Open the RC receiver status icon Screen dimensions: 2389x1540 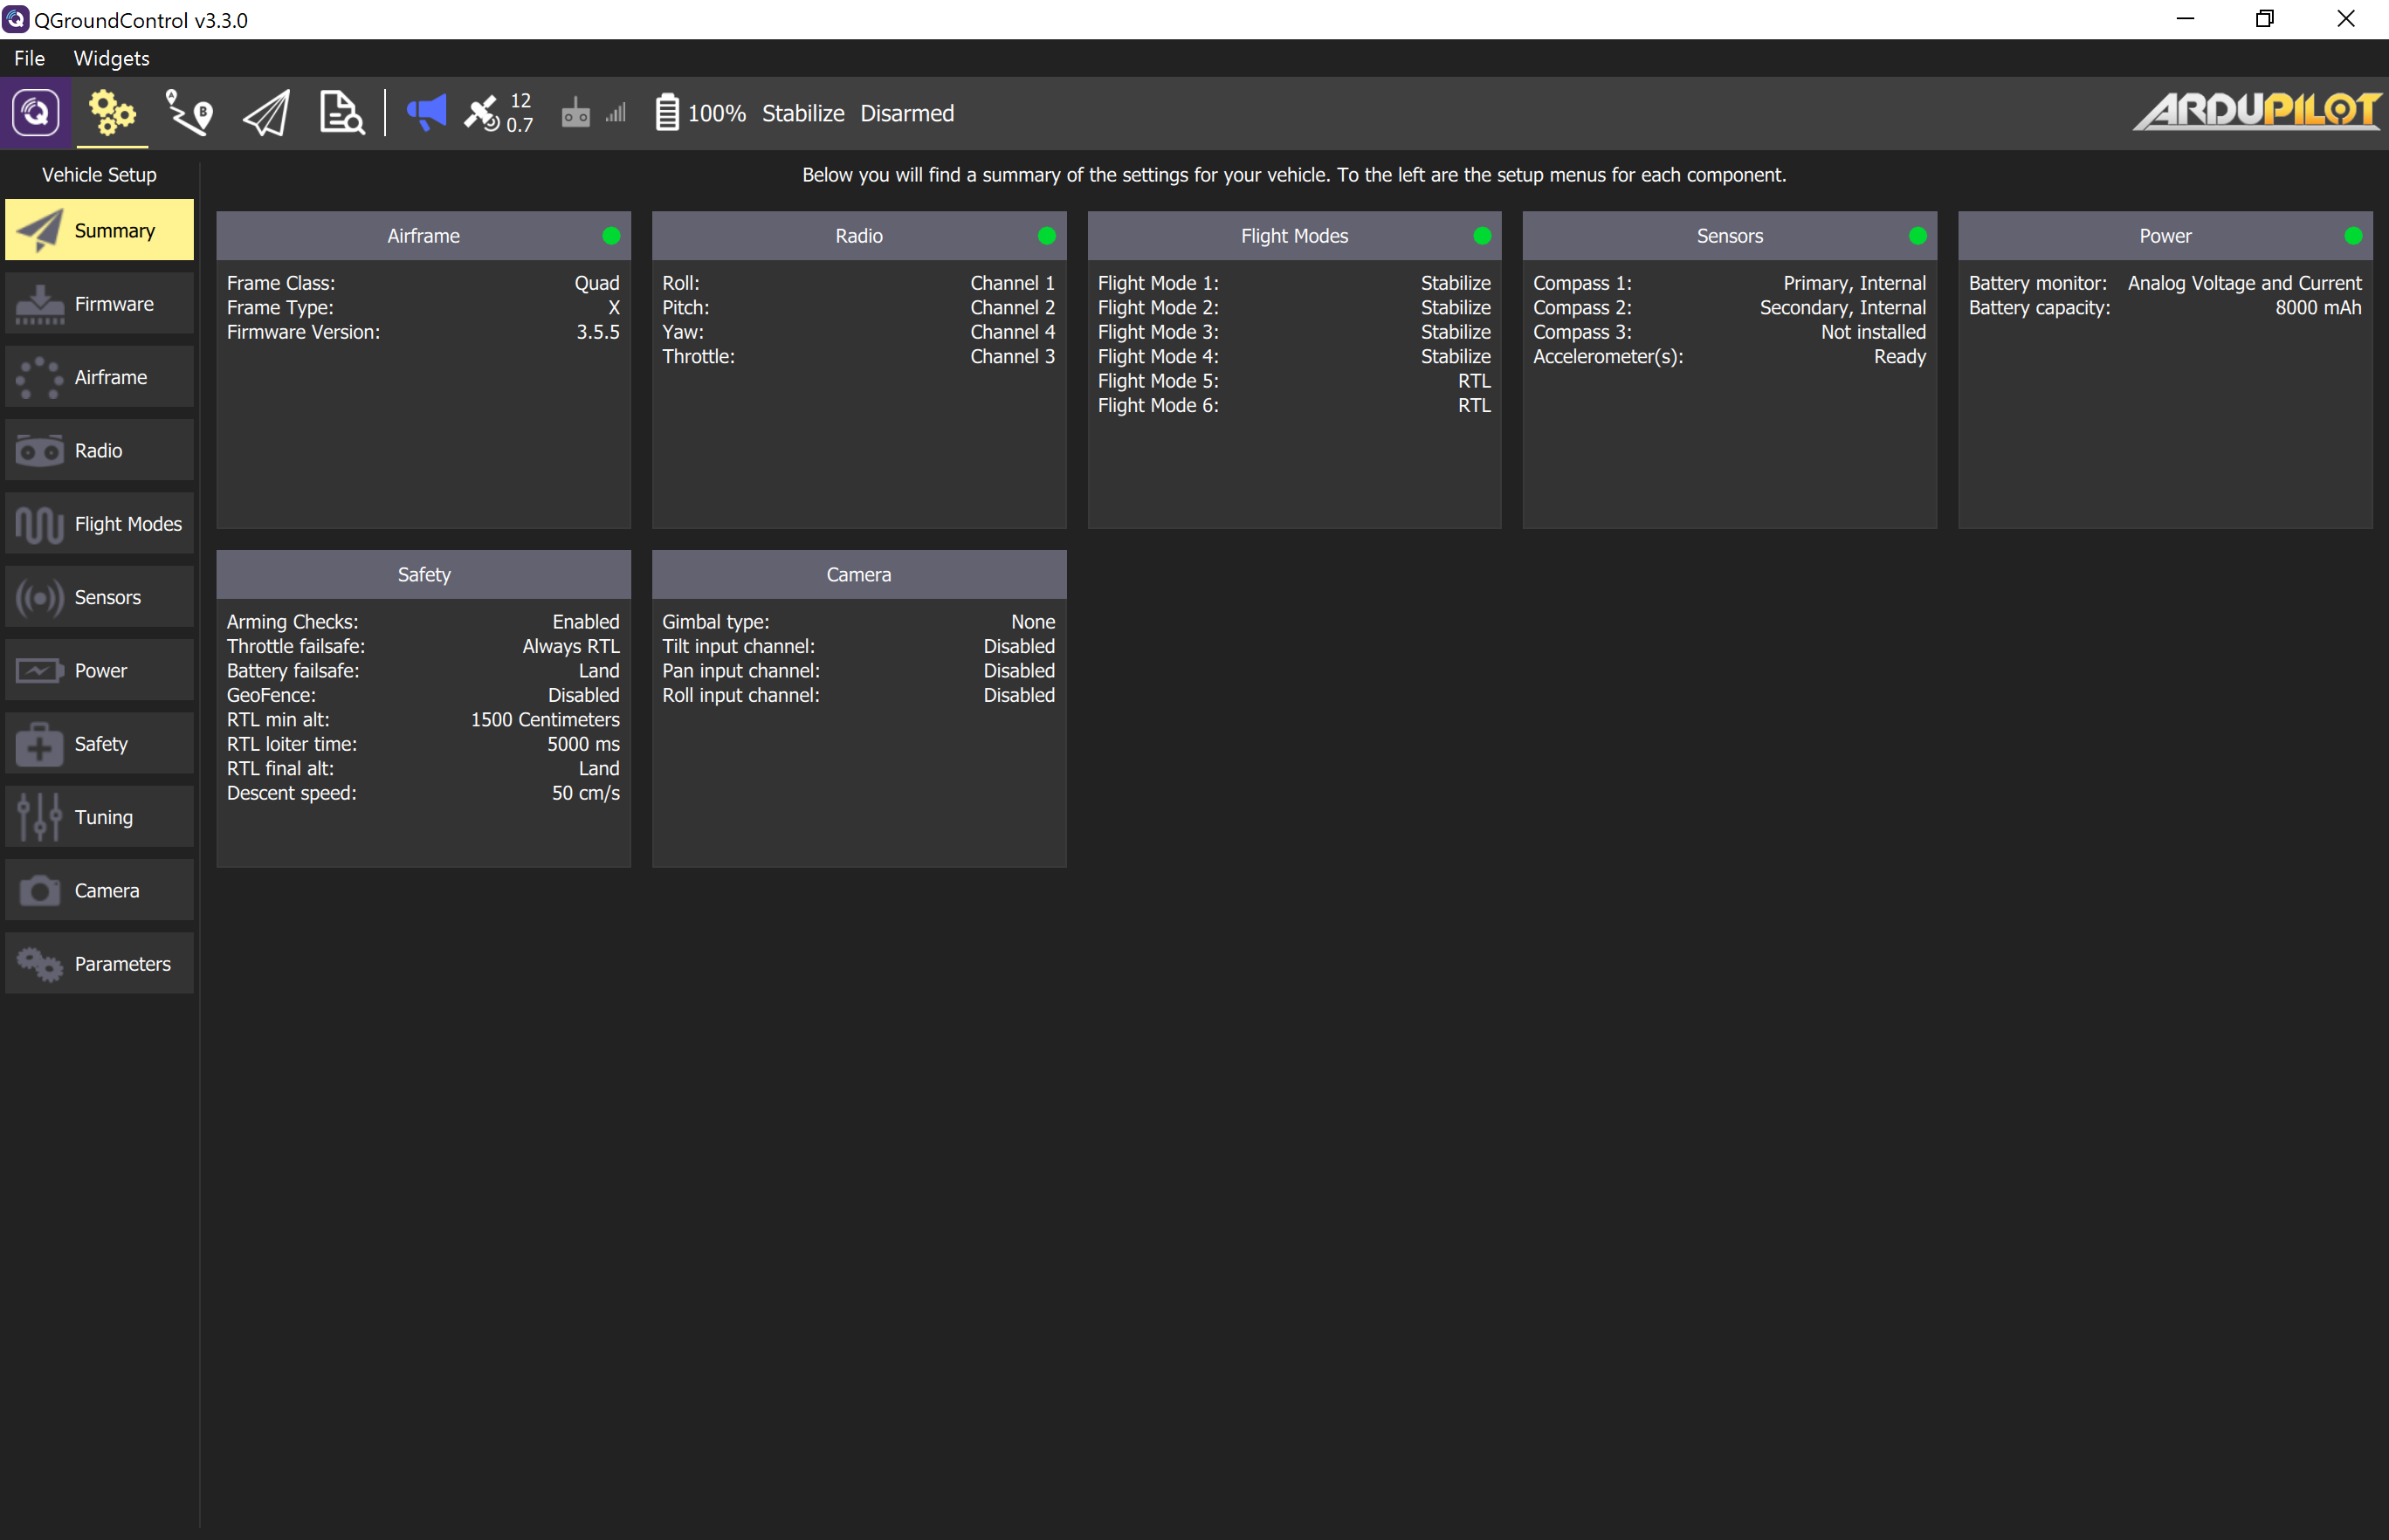click(x=575, y=113)
